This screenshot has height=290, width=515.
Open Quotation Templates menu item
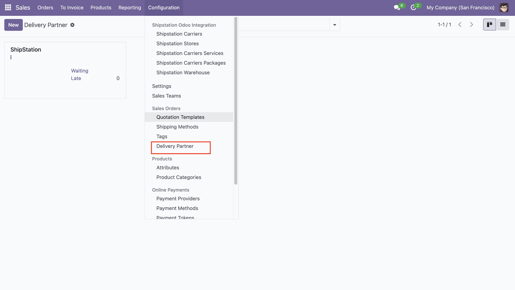click(x=180, y=117)
